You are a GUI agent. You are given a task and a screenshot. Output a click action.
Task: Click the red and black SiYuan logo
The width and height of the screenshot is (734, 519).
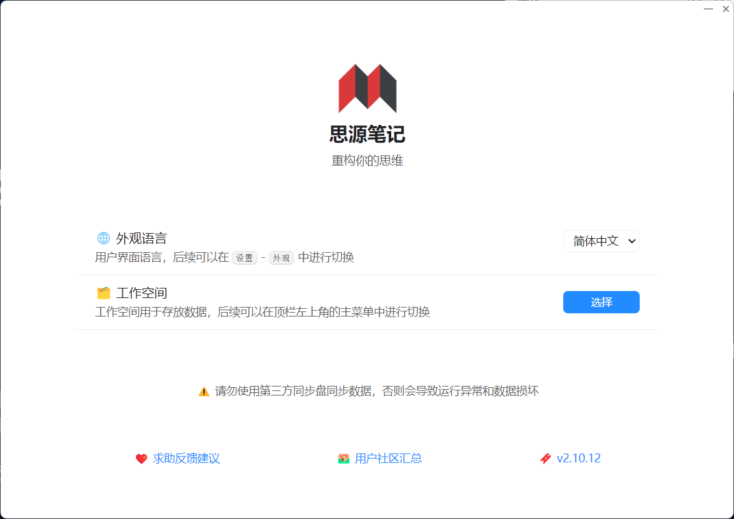[367, 88]
